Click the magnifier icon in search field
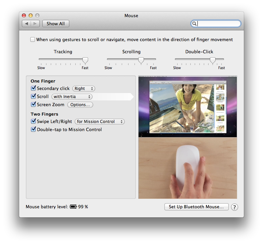This screenshot has height=244, width=263. point(194,24)
